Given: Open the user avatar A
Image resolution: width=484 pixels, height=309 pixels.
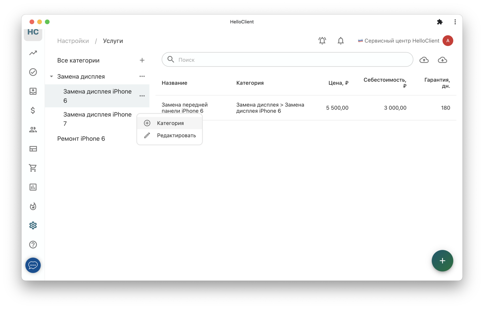Looking at the screenshot, I should point(448,41).
